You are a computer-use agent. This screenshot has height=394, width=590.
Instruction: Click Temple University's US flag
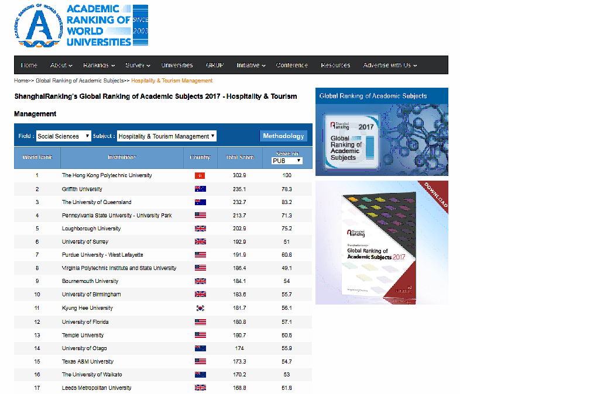[x=200, y=336]
